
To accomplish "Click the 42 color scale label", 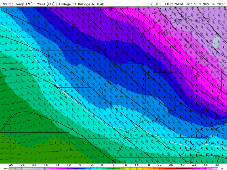I will 217,165.
